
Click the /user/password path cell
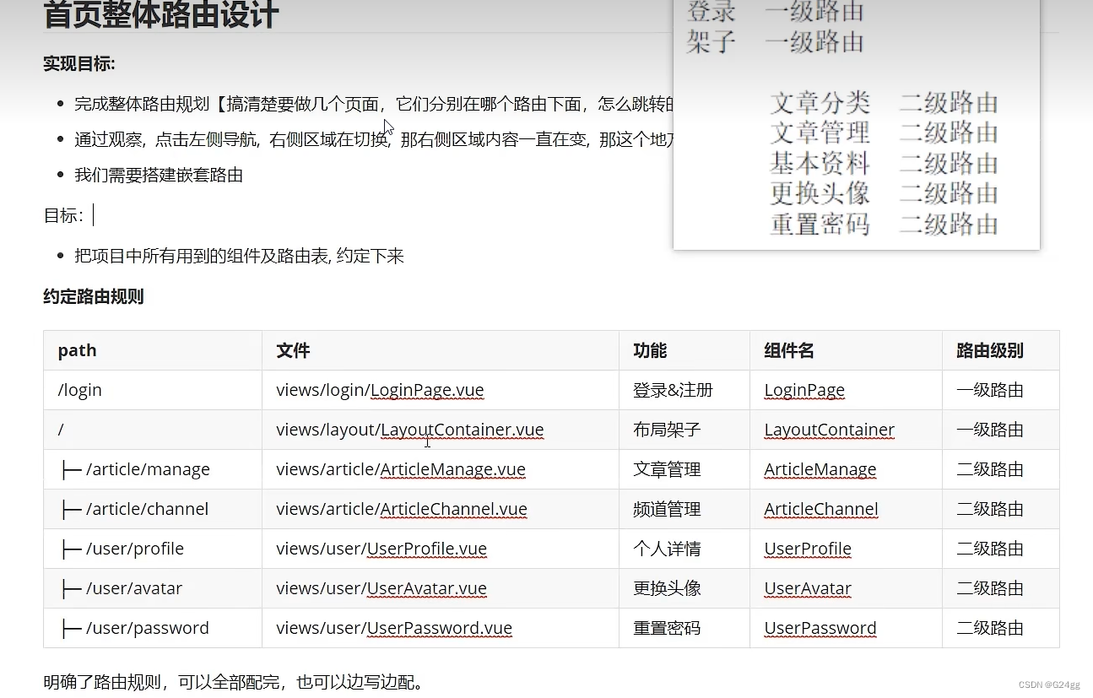pos(153,628)
